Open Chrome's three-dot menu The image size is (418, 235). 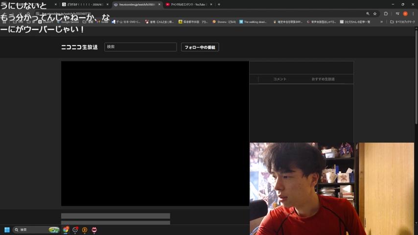413,14
